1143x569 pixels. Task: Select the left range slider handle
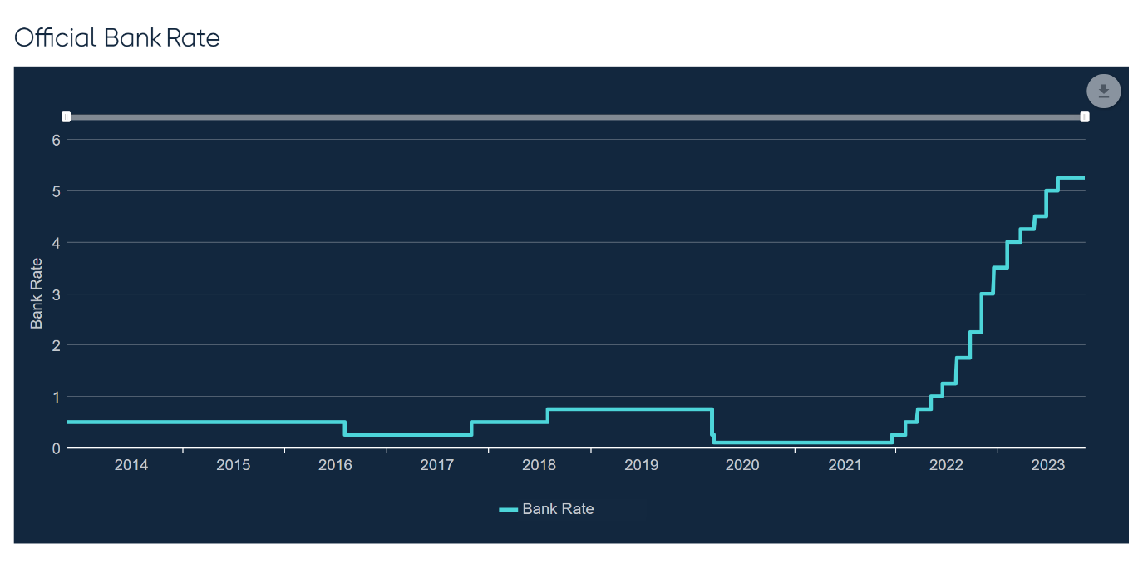tap(67, 117)
